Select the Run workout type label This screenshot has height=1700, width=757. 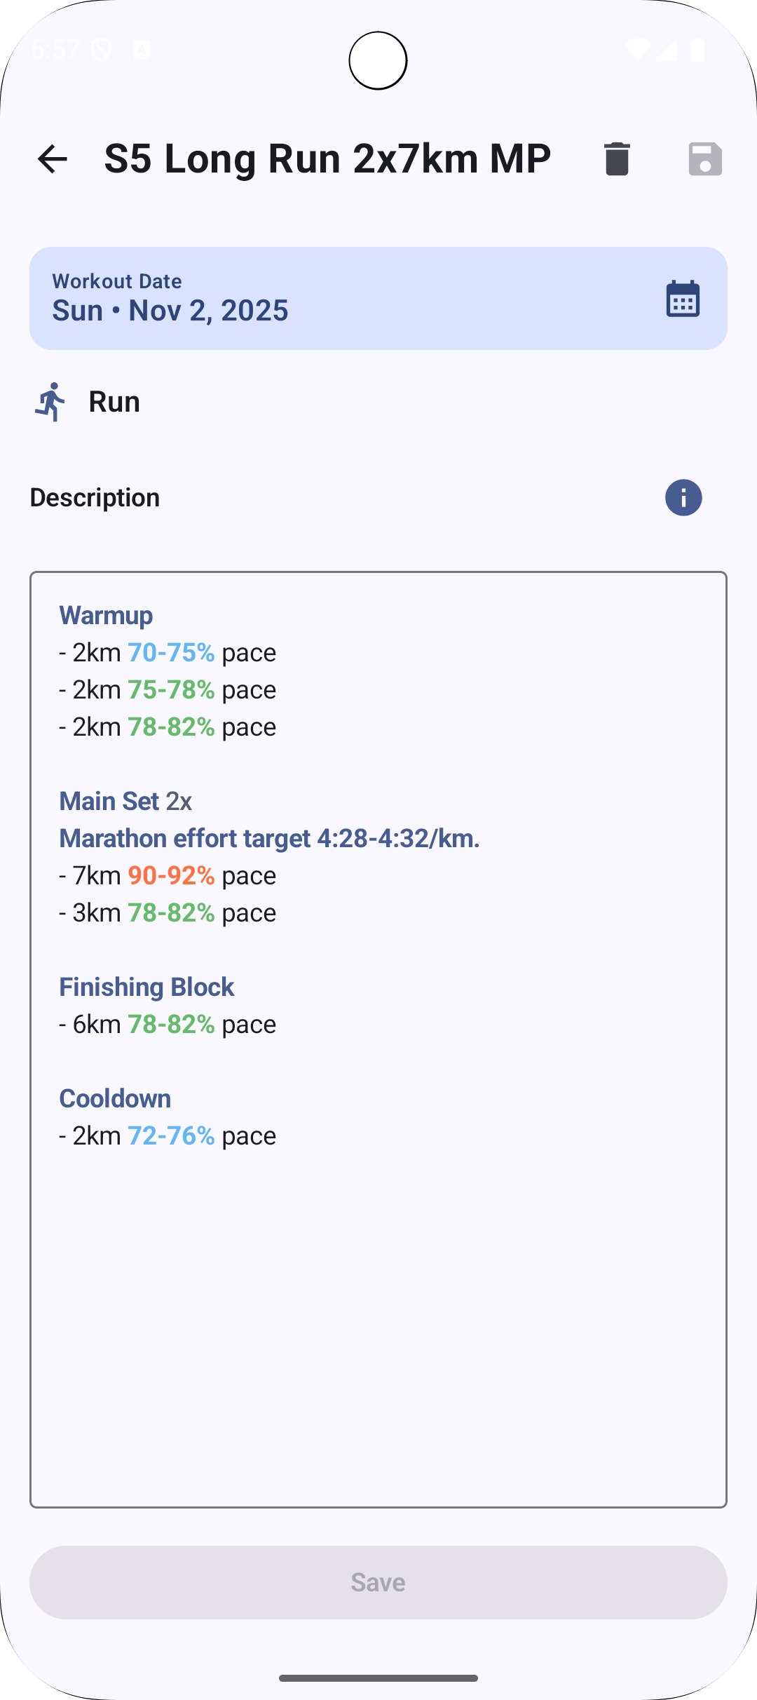coord(114,402)
